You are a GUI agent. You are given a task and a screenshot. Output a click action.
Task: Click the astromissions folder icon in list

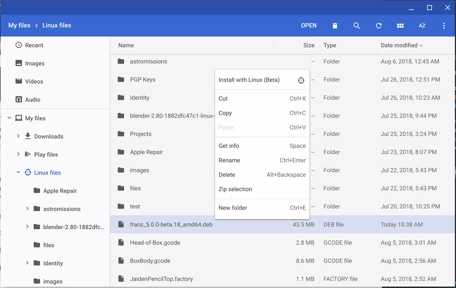coord(121,61)
